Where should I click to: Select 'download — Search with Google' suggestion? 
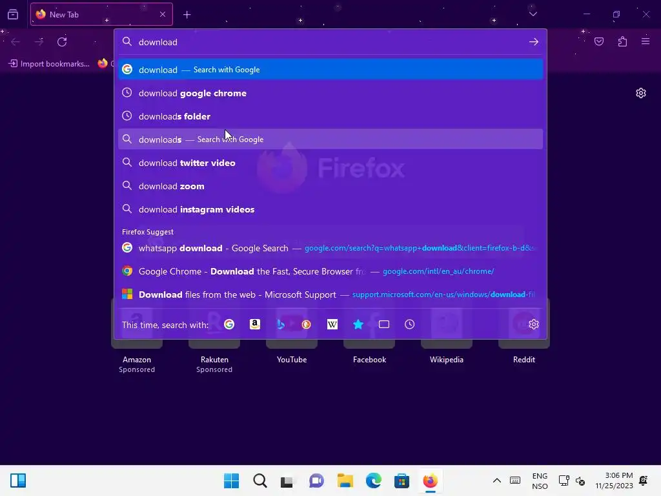330,70
